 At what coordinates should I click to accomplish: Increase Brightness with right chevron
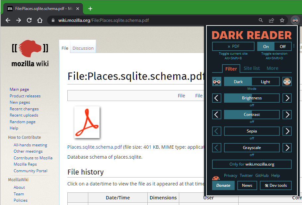[x=287, y=98]
